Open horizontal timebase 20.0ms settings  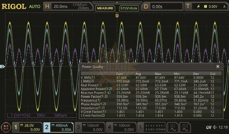tap(68, 6)
